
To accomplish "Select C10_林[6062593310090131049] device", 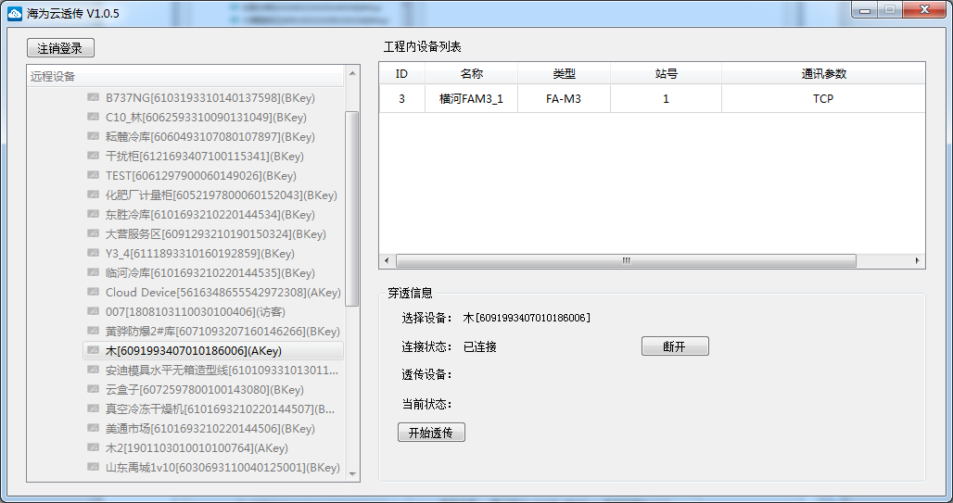I will click(206, 117).
